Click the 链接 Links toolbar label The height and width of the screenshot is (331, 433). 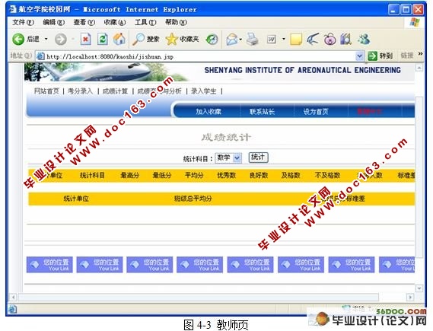(x=407, y=56)
